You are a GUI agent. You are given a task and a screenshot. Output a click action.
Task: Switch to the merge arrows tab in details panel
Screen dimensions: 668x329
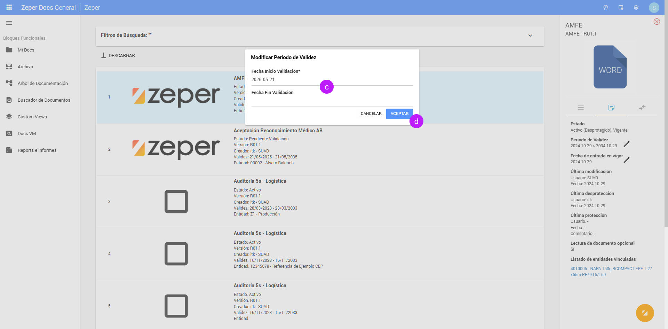click(x=642, y=108)
